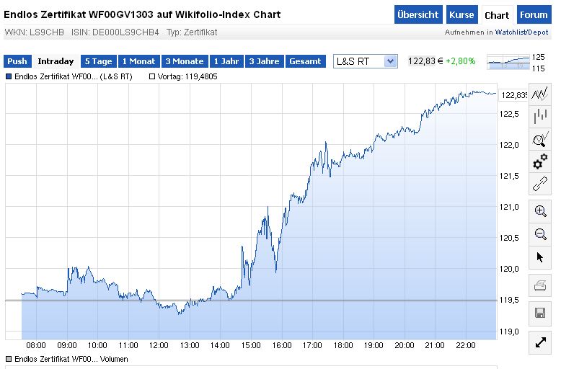The image size is (561, 369).
Task: Save chart with floppy disk icon
Action: [x=540, y=312]
